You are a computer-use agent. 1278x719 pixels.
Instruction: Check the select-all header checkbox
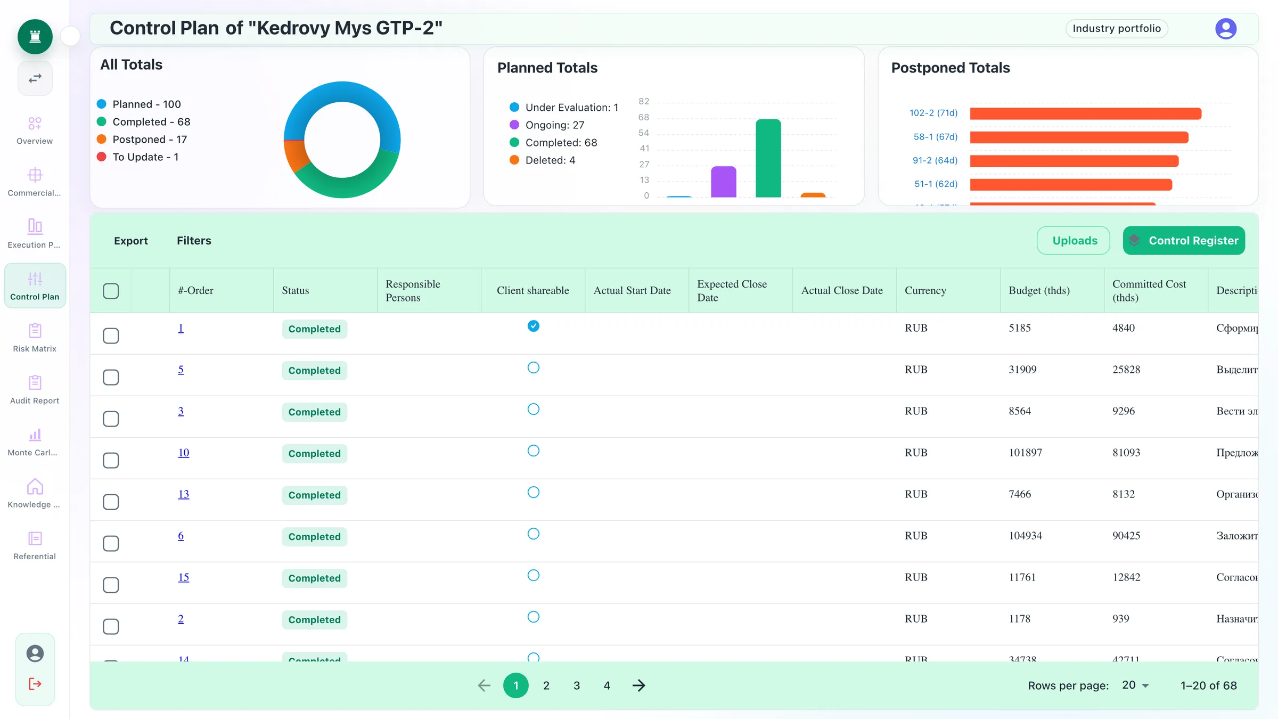click(111, 291)
